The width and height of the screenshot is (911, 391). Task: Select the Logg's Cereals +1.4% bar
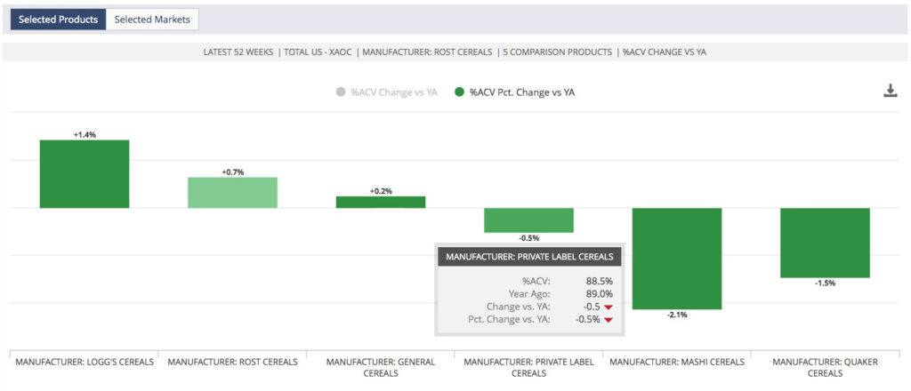coord(85,174)
